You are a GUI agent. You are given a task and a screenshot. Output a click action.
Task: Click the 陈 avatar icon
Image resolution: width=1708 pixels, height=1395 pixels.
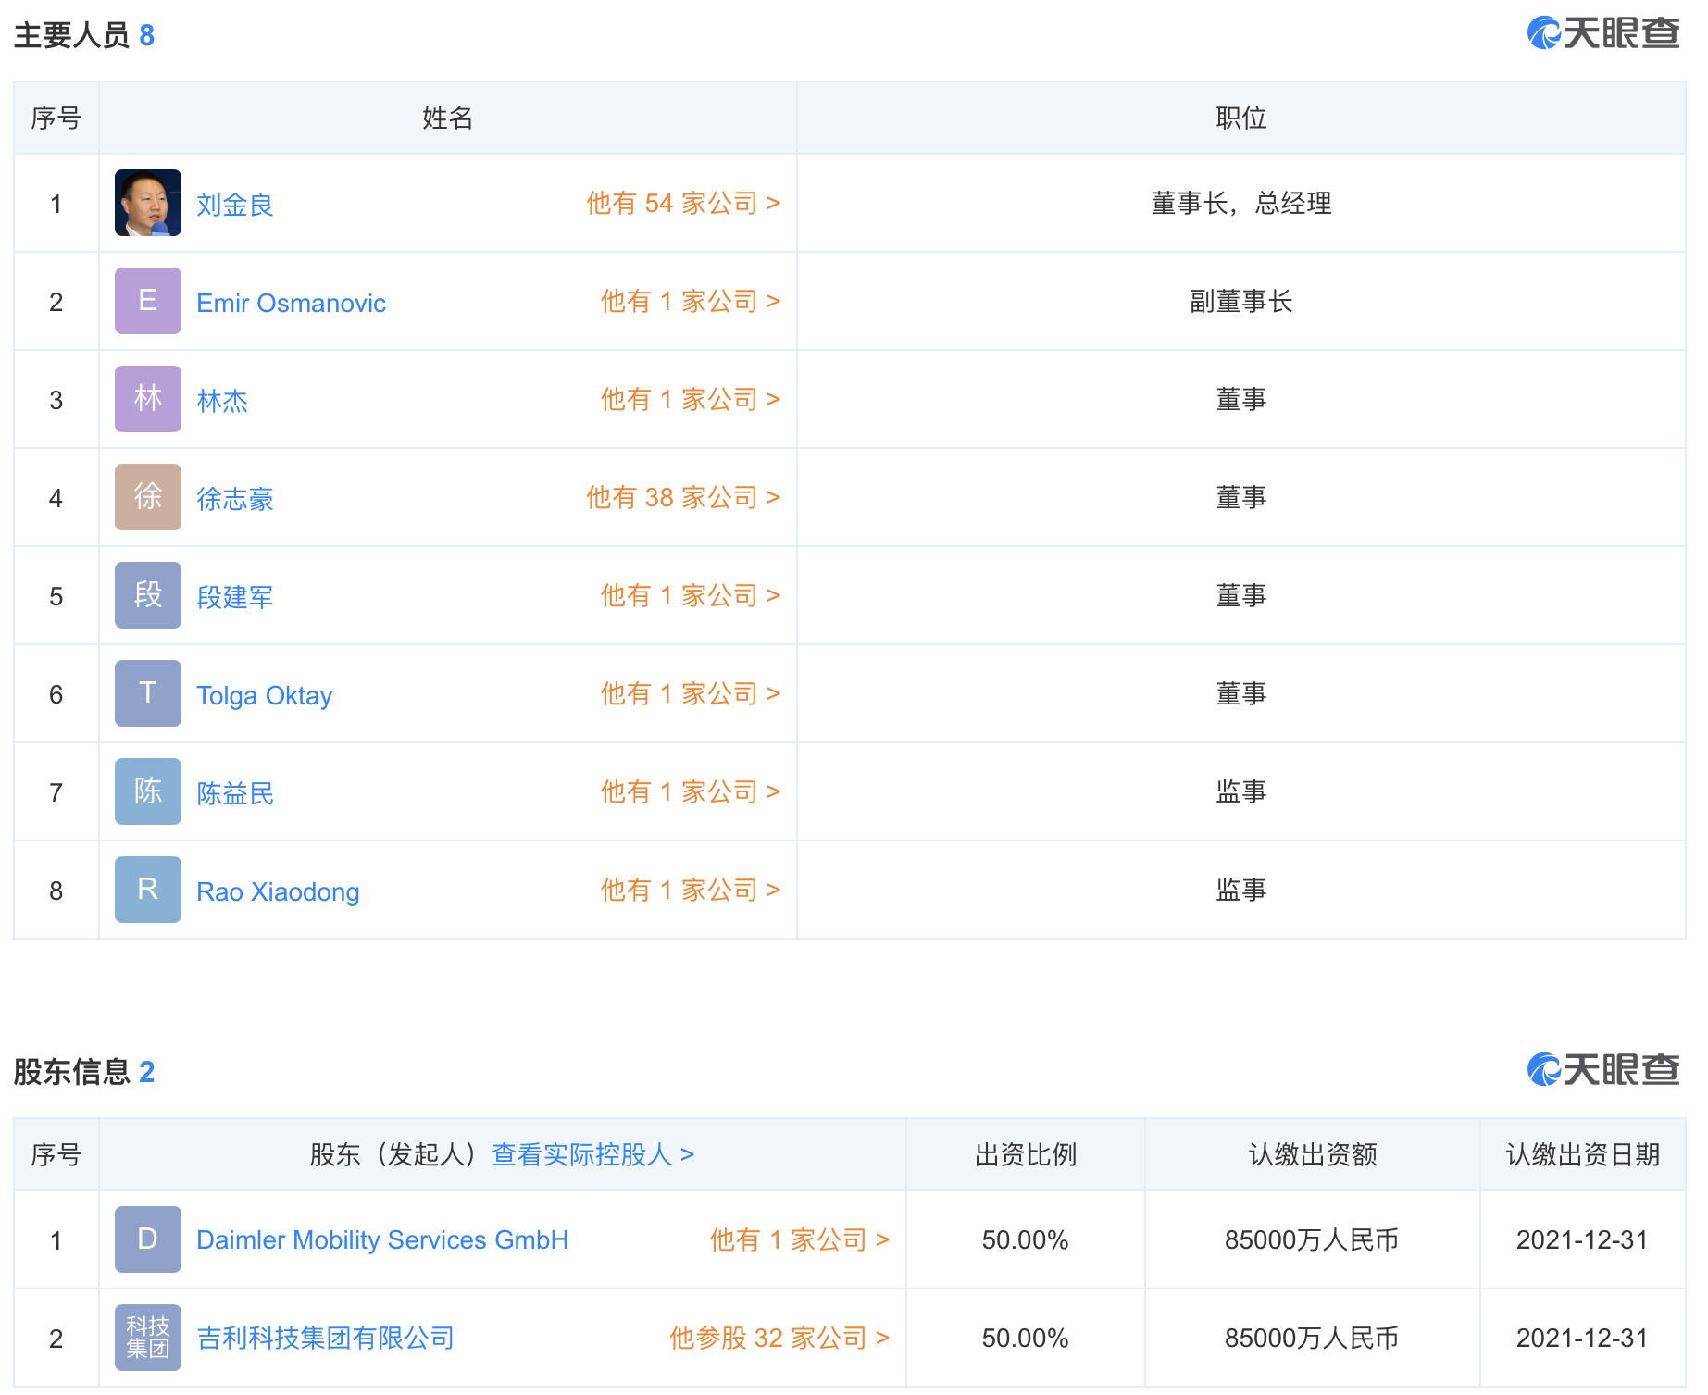(147, 791)
